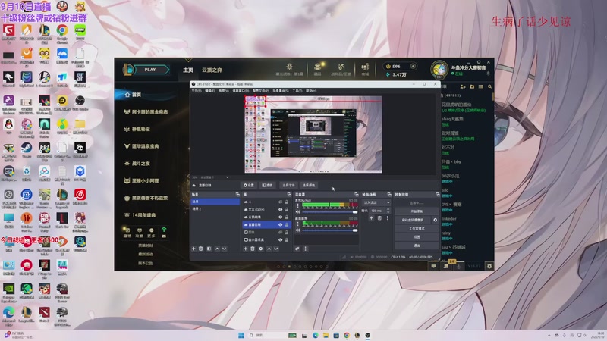This screenshot has height=341, width=607.
Task: Undock the OBS controls panel popout icon
Action: tap(438, 195)
